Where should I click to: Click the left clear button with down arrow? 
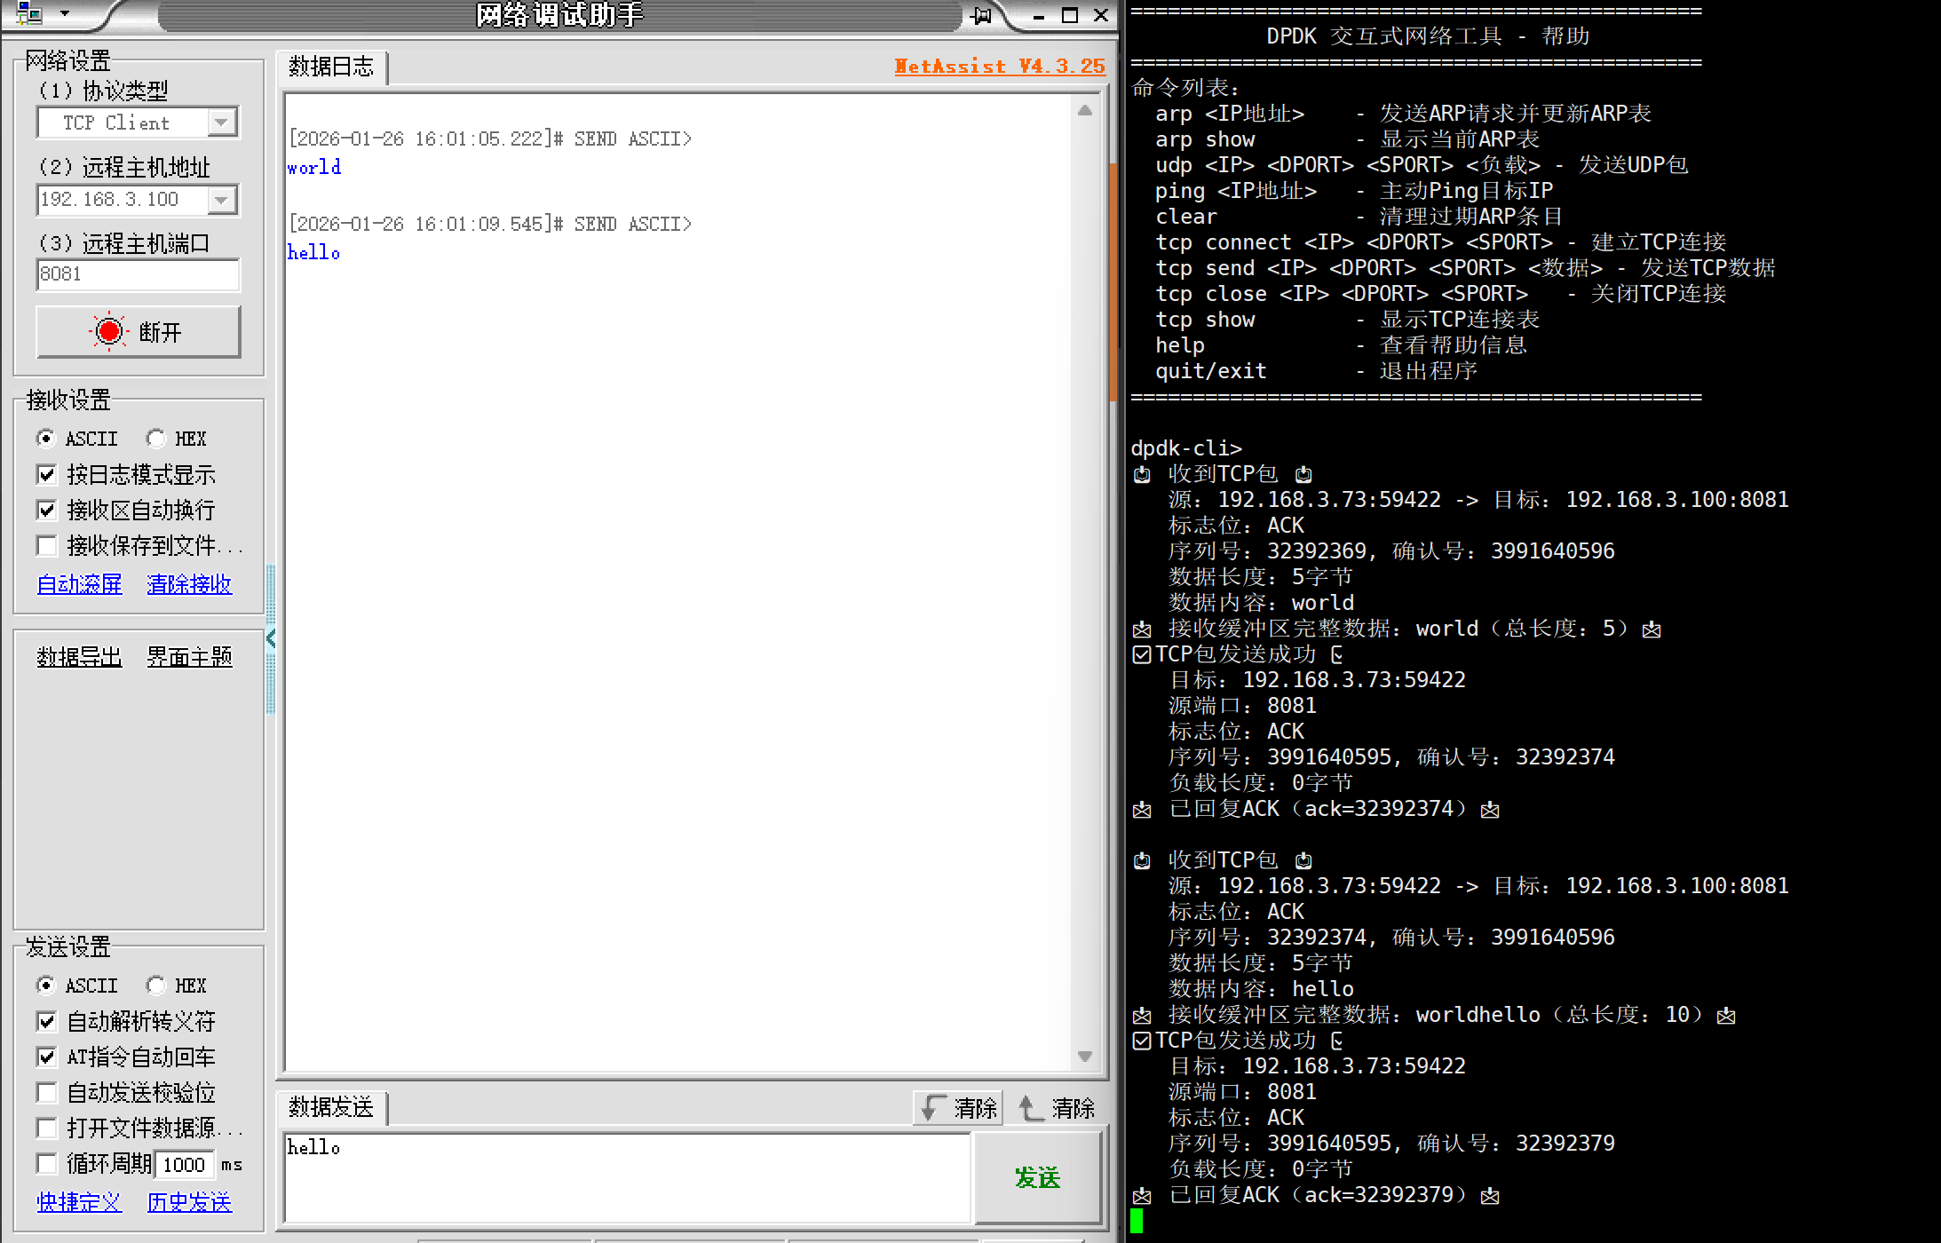pyautogui.click(x=958, y=1108)
